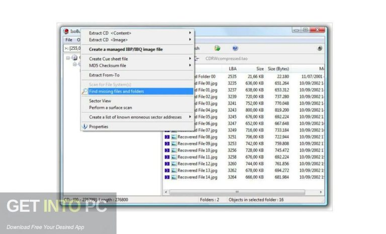Click bytes value 681.984
Image resolution: width=386 pixels, height=234 pixels.
click(x=282, y=177)
